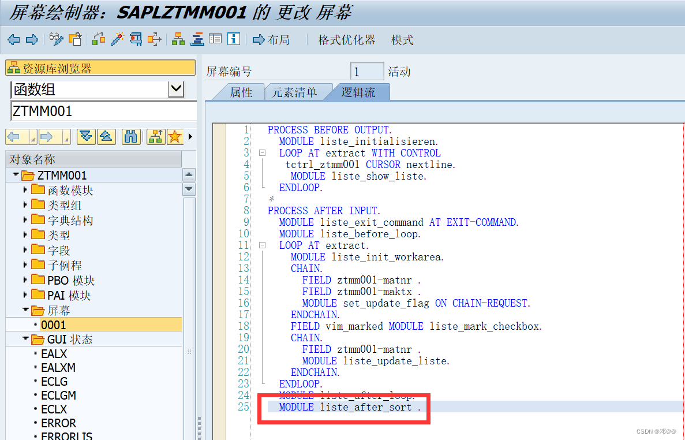Screen dimensions: 685x440
Task: Click the information icon in the toolbar
Action: (233, 39)
